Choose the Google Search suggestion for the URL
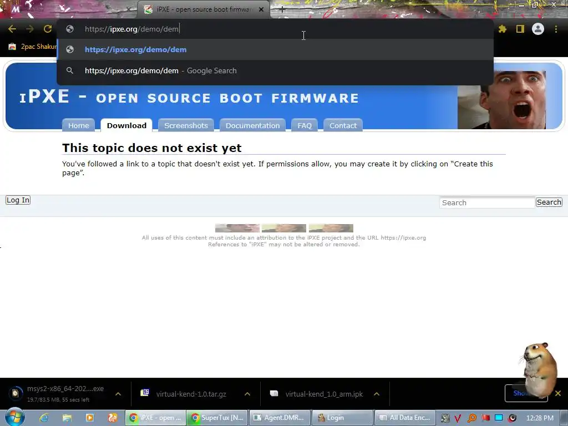 pos(275,70)
